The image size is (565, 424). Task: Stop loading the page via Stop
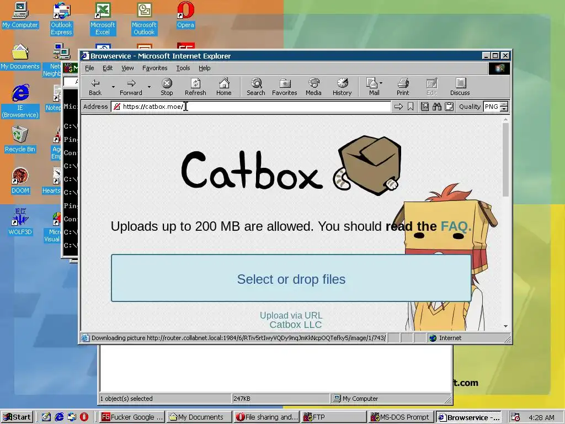pyautogui.click(x=167, y=87)
